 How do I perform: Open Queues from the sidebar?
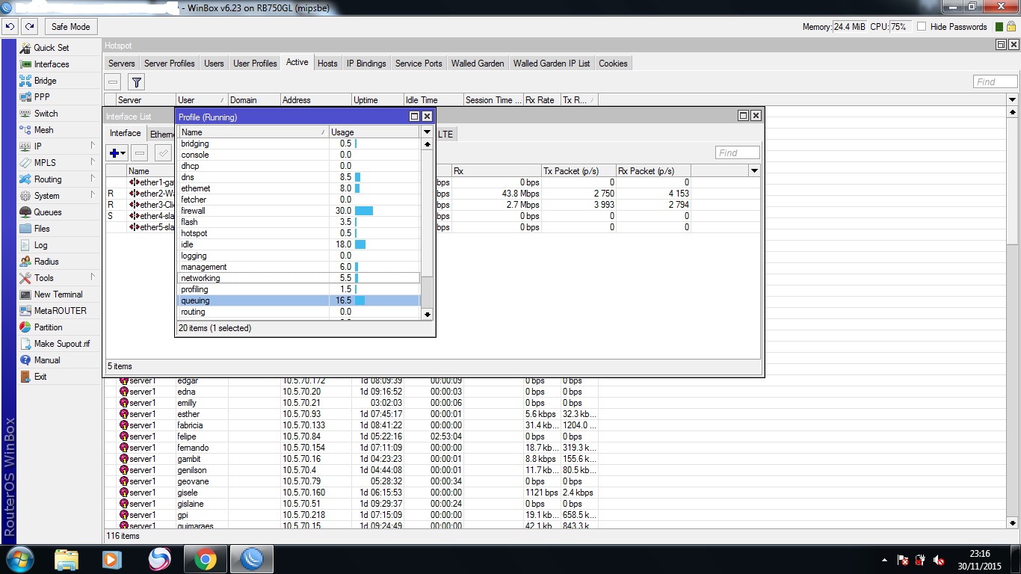tap(47, 212)
